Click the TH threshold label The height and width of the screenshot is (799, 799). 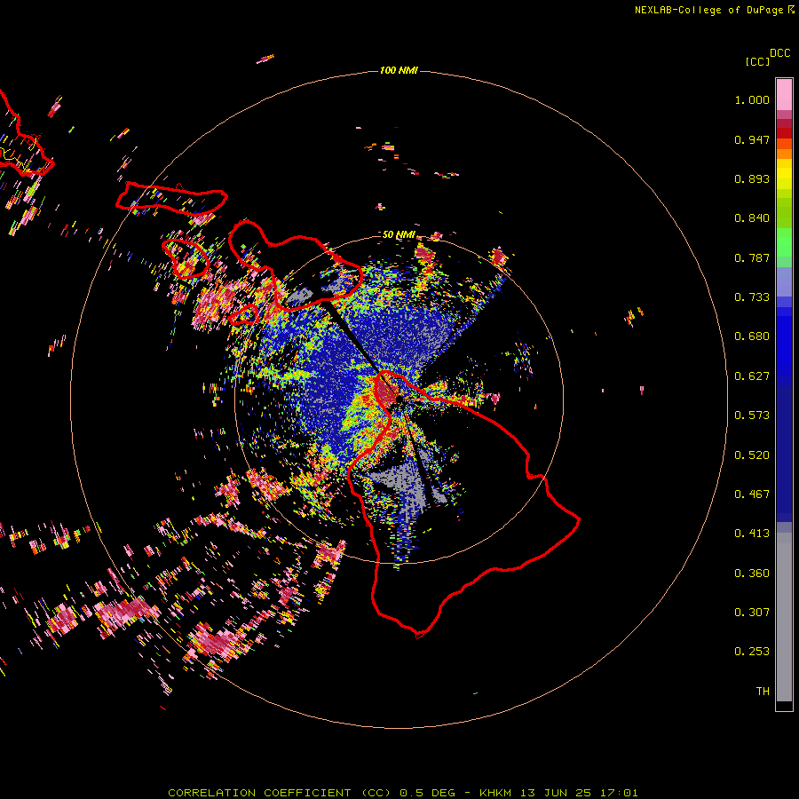point(763,692)
